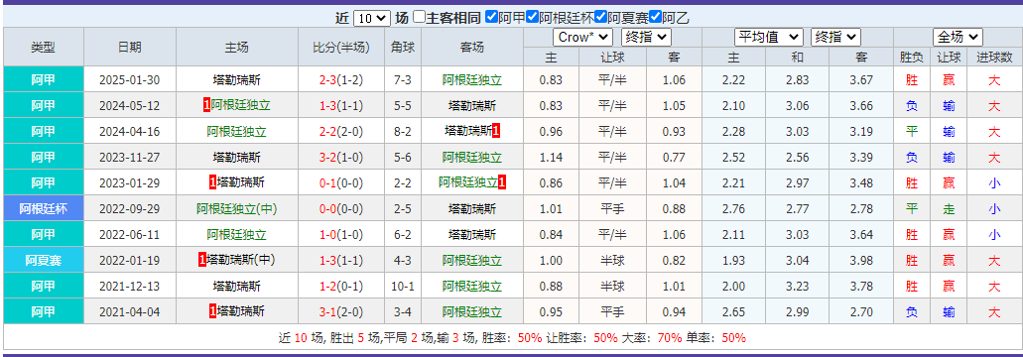Click the date 2021-12-13

[129, 286]
